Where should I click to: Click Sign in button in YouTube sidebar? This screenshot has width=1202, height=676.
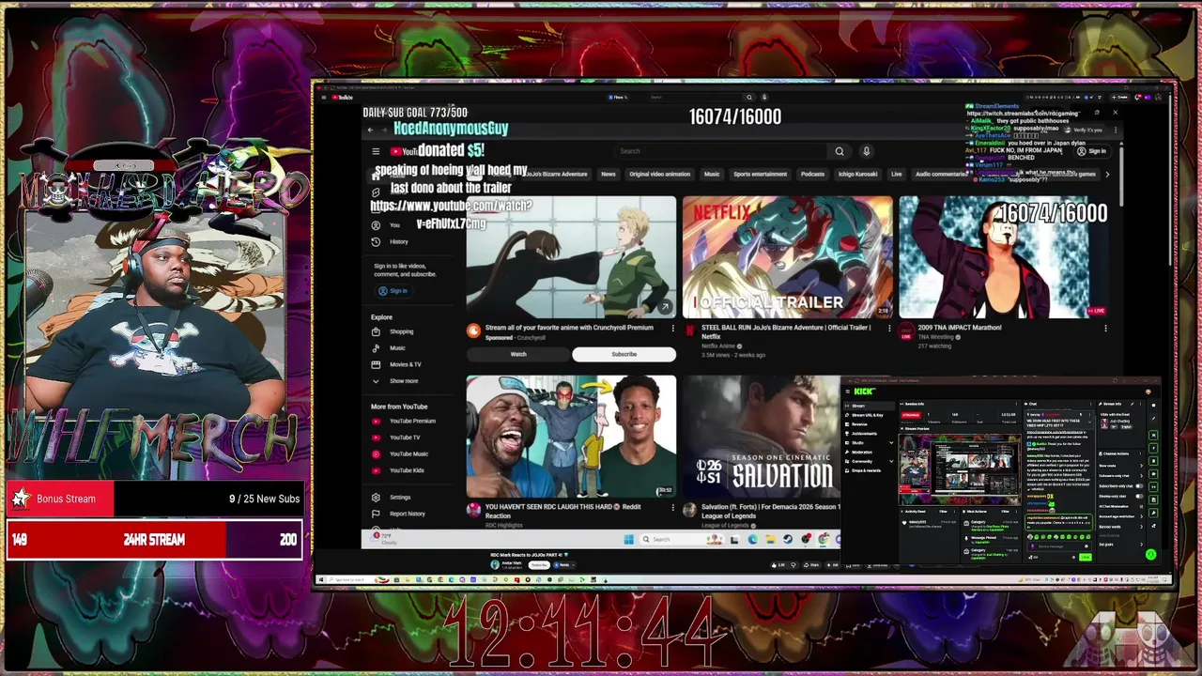[393, 291]
